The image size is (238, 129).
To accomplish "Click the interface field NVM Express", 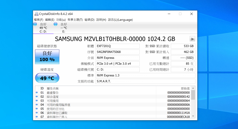I will (x=118, y=58).
